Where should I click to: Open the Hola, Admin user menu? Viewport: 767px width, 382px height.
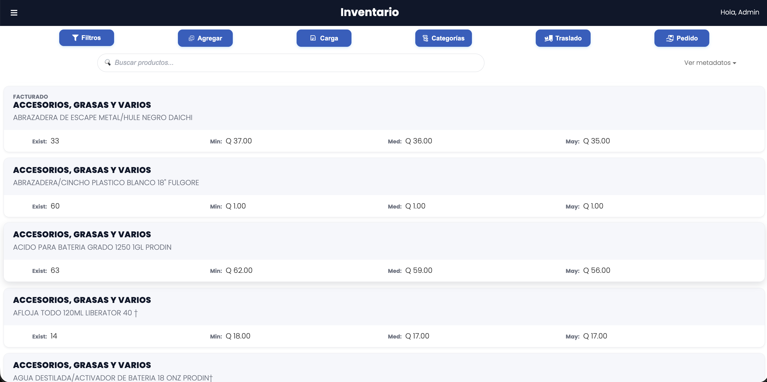pyautogui.click(x=740, y=12)
